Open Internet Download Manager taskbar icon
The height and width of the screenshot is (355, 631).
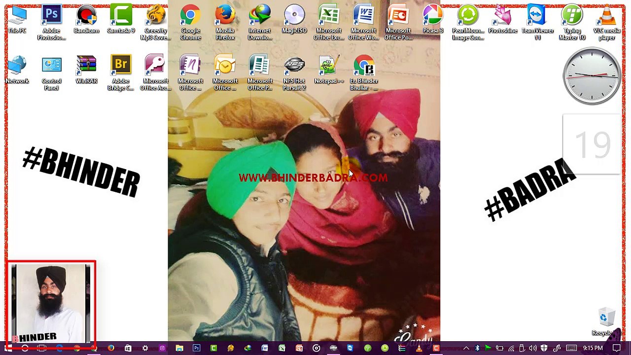247,348
